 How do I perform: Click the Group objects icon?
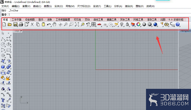point(3,89)
